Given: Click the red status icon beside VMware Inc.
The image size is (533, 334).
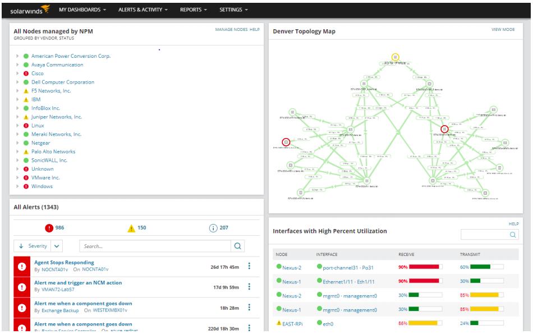Looking at the screenshot, I should (26, 177).
